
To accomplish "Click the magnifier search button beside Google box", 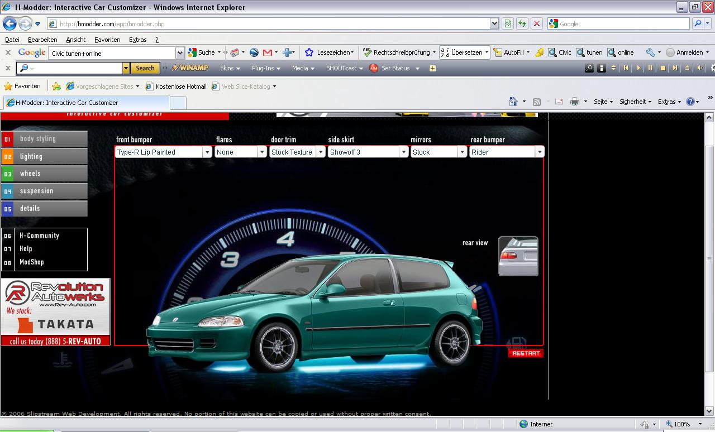I will coord(698,23).
